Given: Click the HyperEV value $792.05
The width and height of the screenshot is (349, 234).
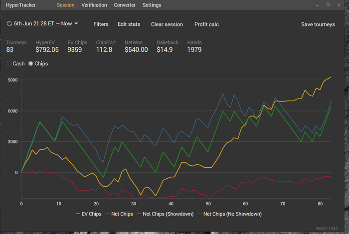Looking at the screenshot, I should tap(47, 50).
